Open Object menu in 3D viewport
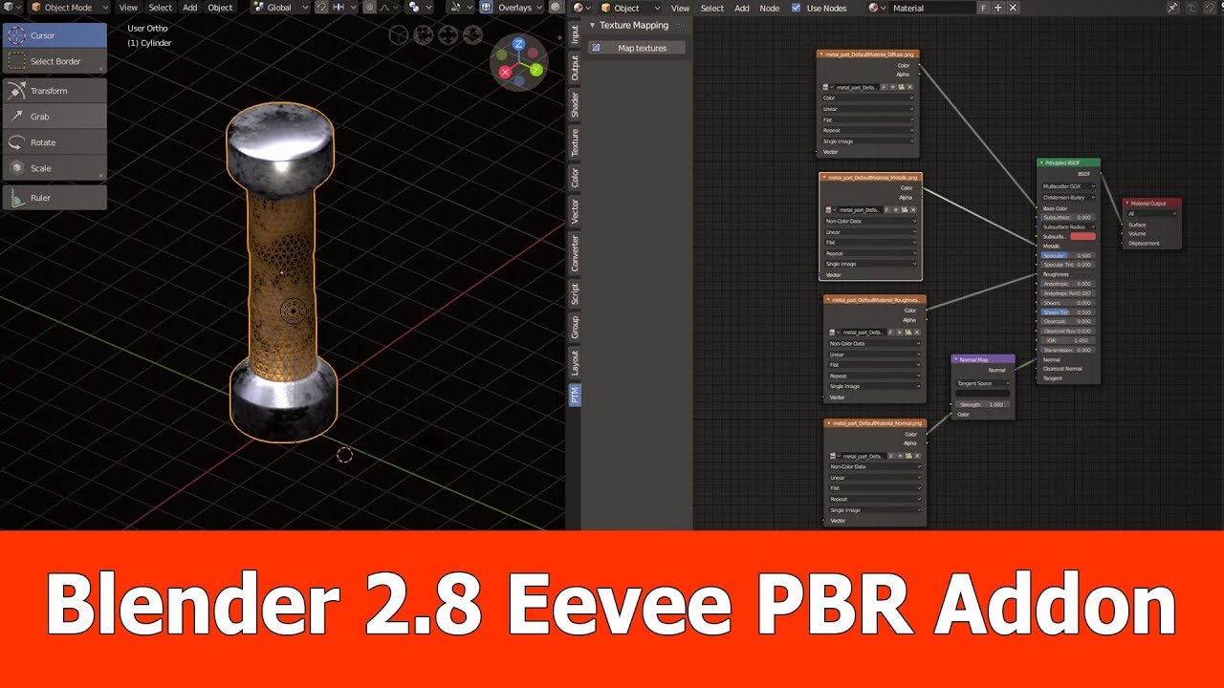The width and height of the screenshot is (1224, 688). point(221,8)
